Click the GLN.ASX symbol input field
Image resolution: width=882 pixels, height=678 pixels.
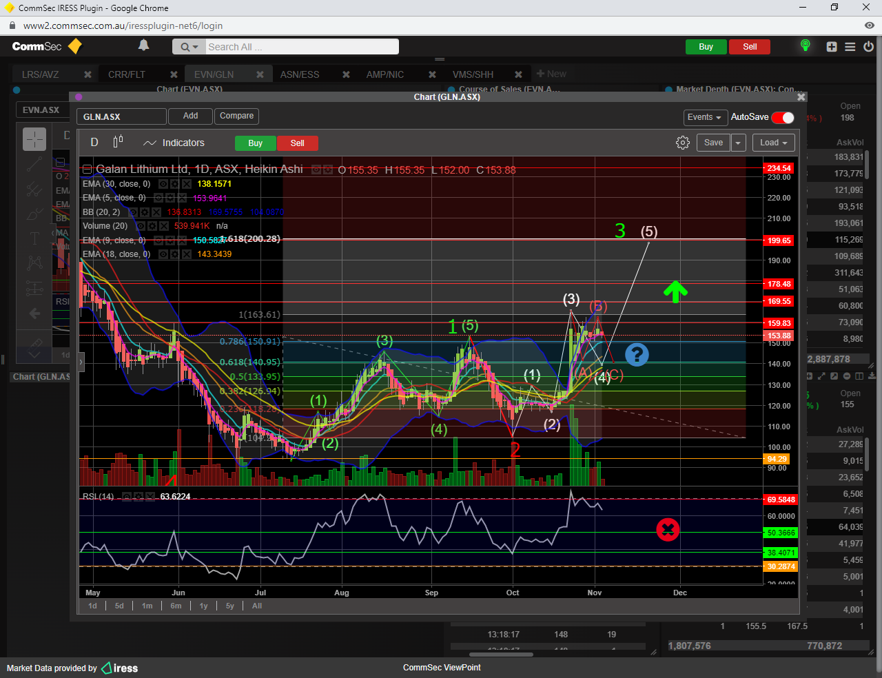121,116
